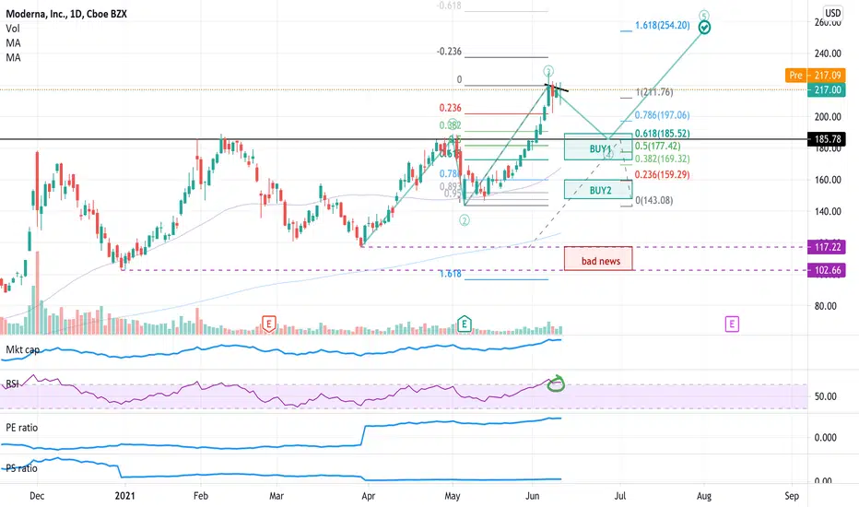Select the 0.786(197.06) Fibonacci label

point(663,115)
